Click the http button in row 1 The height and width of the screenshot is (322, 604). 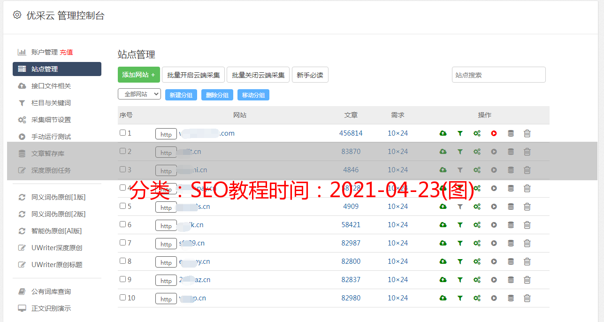[166, 134]
